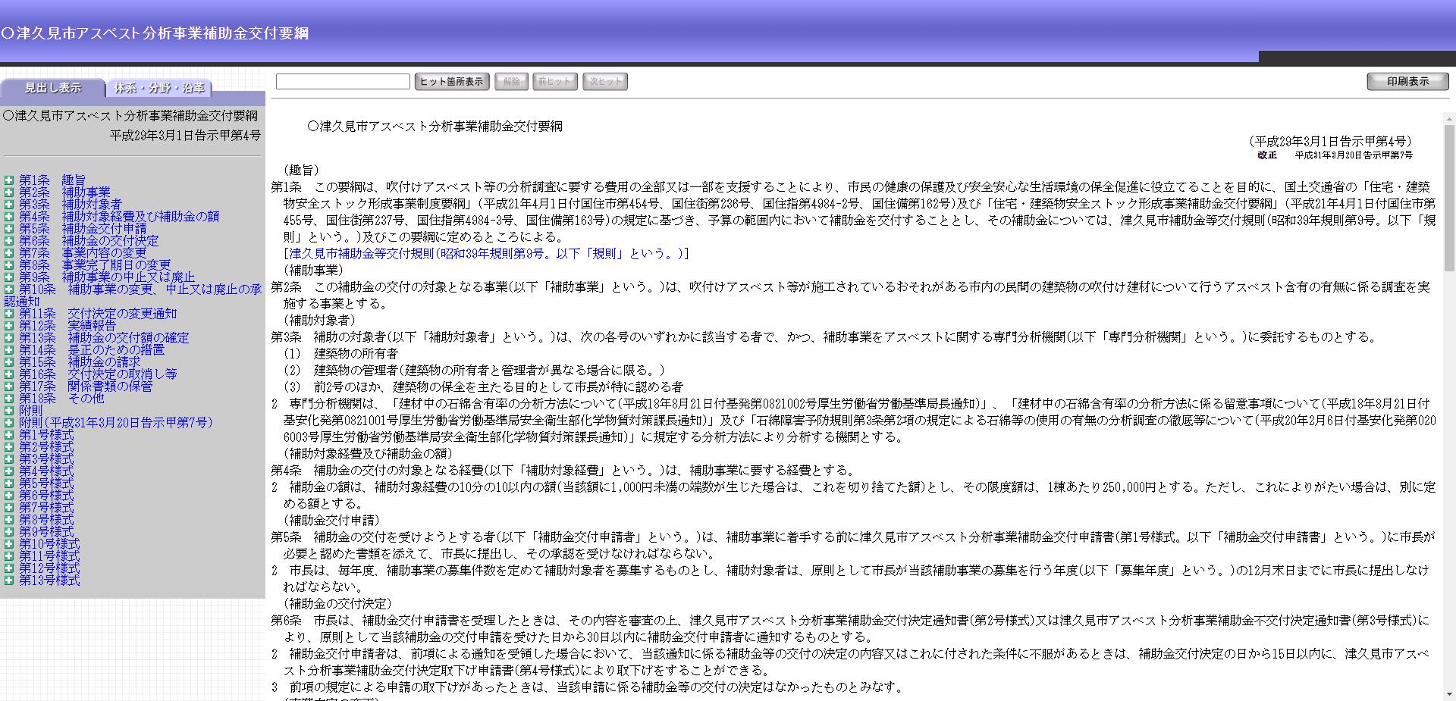The image size is (1456, 701).
Task: Click the plus icon beside 第18条 その他
Action: click(9, 399)
